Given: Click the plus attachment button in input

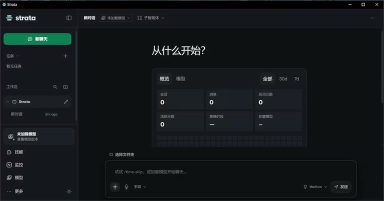Looking at the screenshot, I should [115, 187].
